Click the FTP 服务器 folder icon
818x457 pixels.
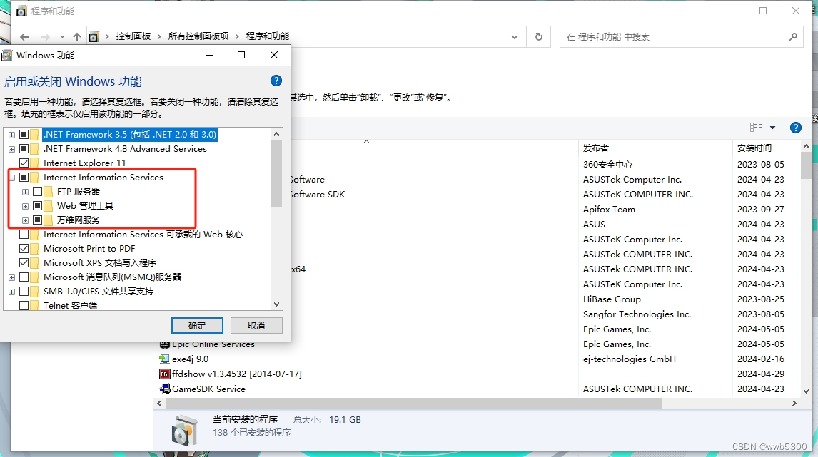pyautogui.click(x=49, y=192)
